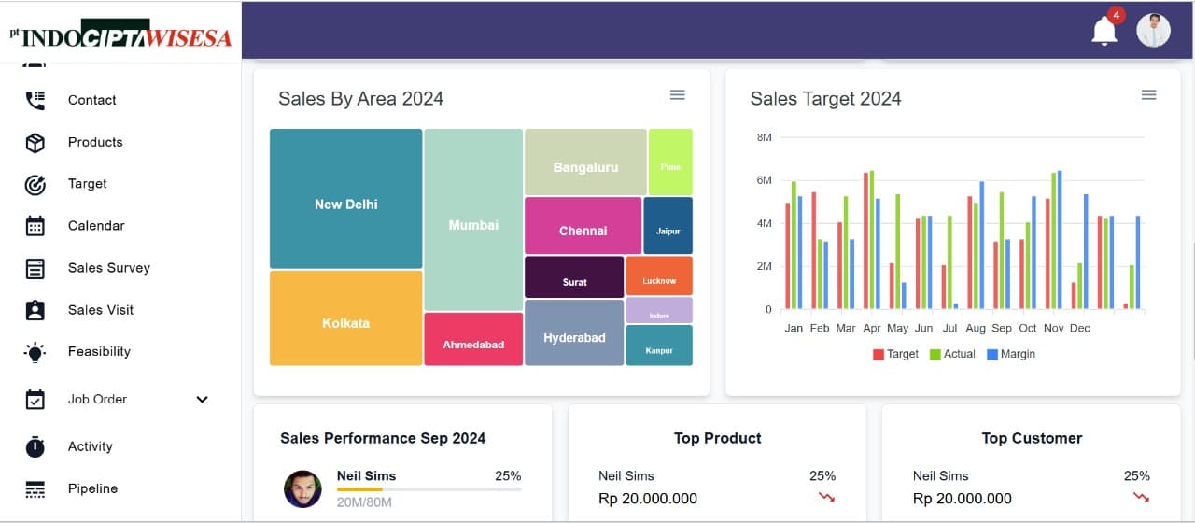Go to Sales Visit page
Viewport: 1195px width, 523px height.
pyautogui.click(x=101, y=310)
